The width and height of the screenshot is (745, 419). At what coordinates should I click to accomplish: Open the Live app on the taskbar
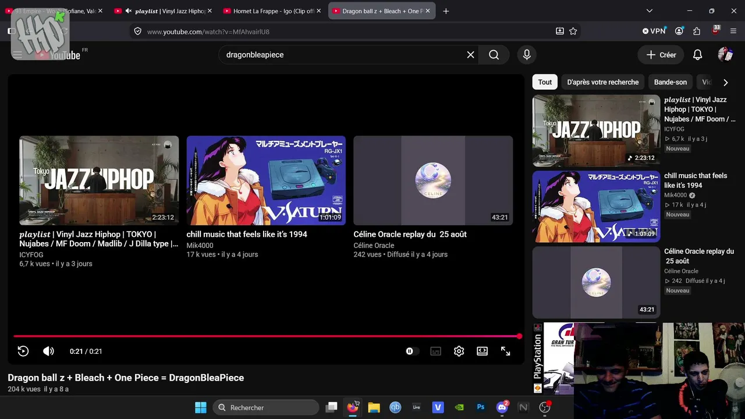[416, 407]
